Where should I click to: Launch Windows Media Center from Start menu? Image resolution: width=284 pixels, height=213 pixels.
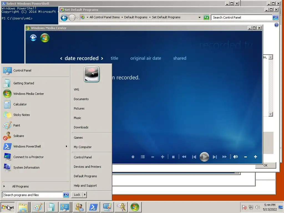[36, 94]
